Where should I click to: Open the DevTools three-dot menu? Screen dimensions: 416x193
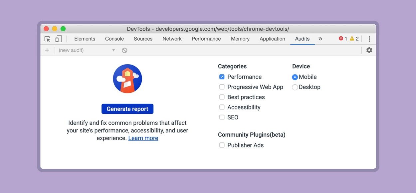click(x=369, y=39)
